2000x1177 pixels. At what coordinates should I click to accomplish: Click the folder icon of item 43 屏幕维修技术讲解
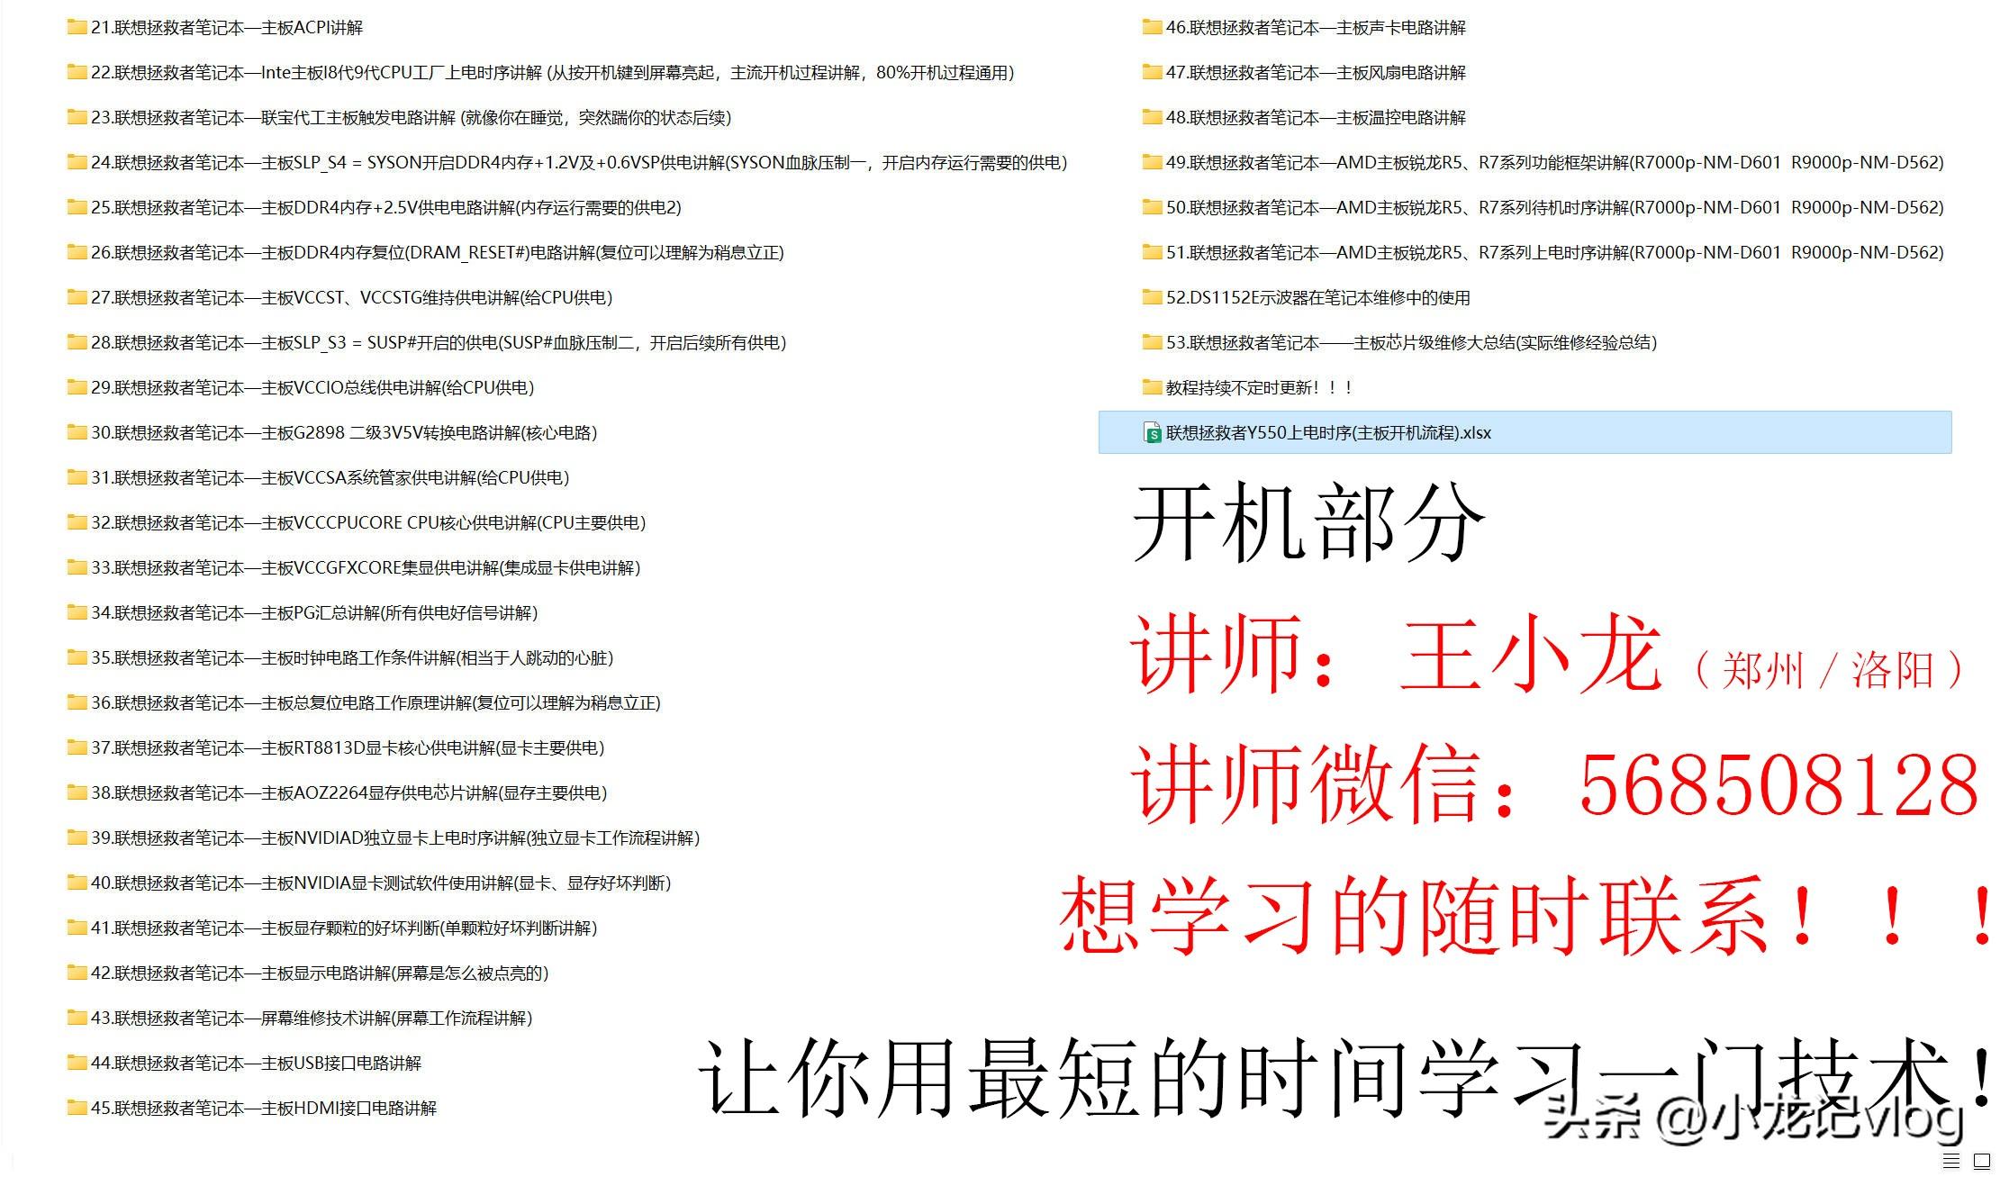(77, 1018)
